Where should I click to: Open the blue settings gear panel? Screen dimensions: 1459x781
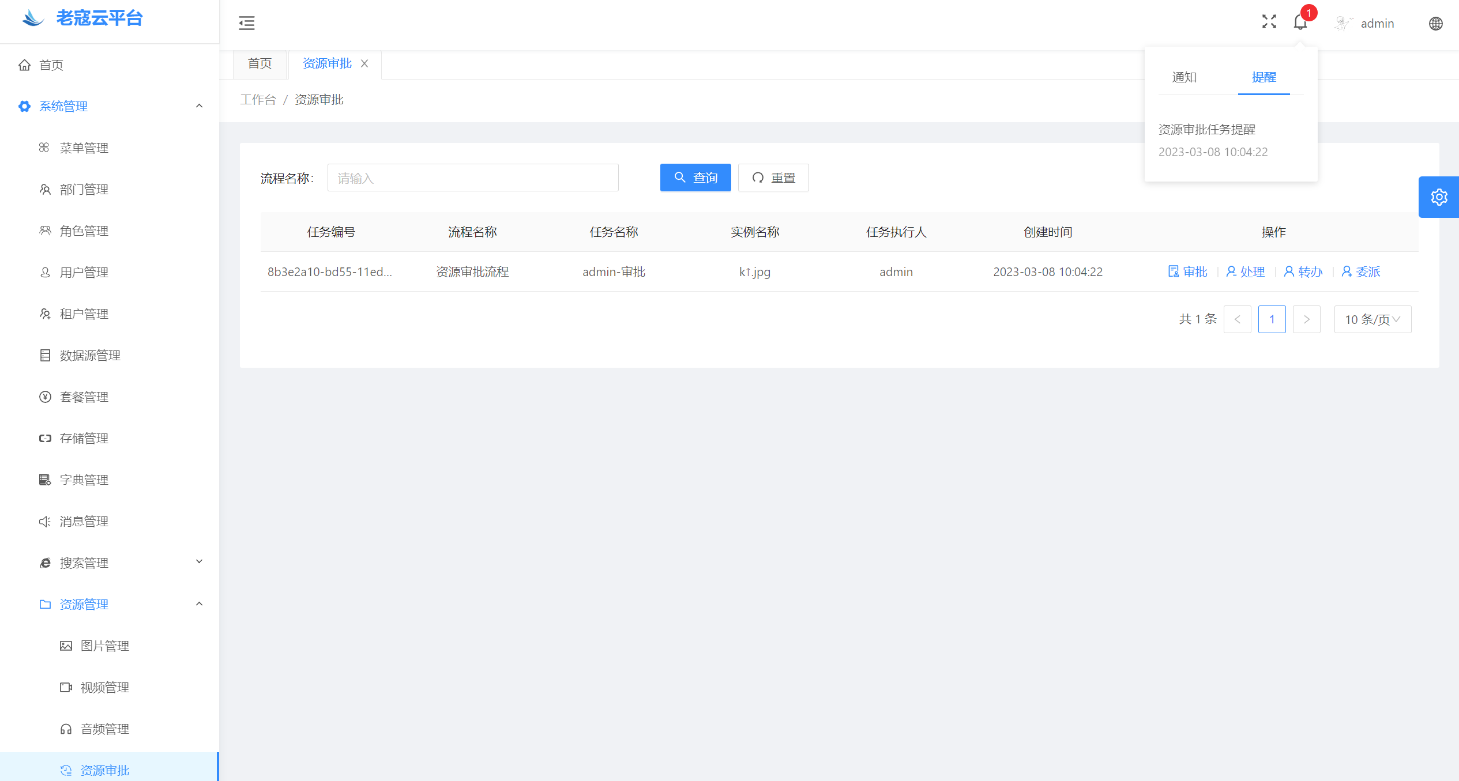(1439, 197)
